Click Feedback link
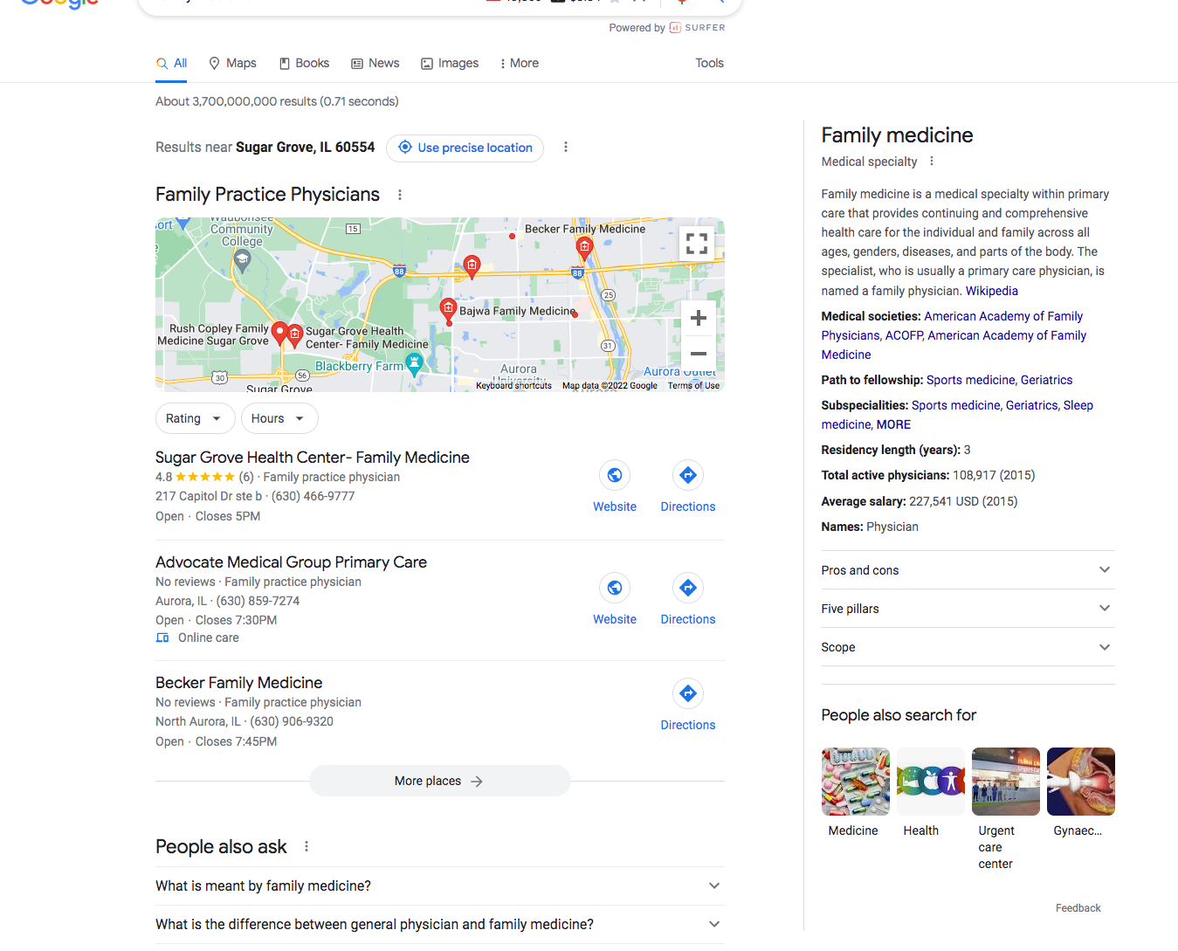This screenshot has width=1178, height=951. pyautogui.click(x=1078, y=908)
